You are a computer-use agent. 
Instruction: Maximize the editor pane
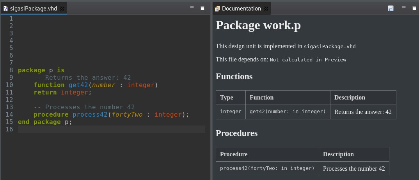pyautogui.click(x=202, y=8)
